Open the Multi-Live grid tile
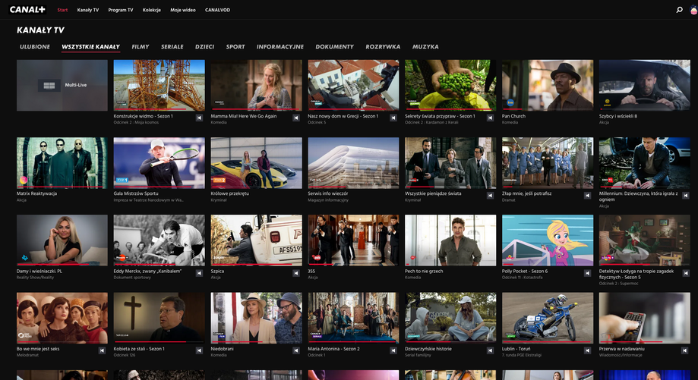This screenshot has height=380, width=698. point(62,85)
